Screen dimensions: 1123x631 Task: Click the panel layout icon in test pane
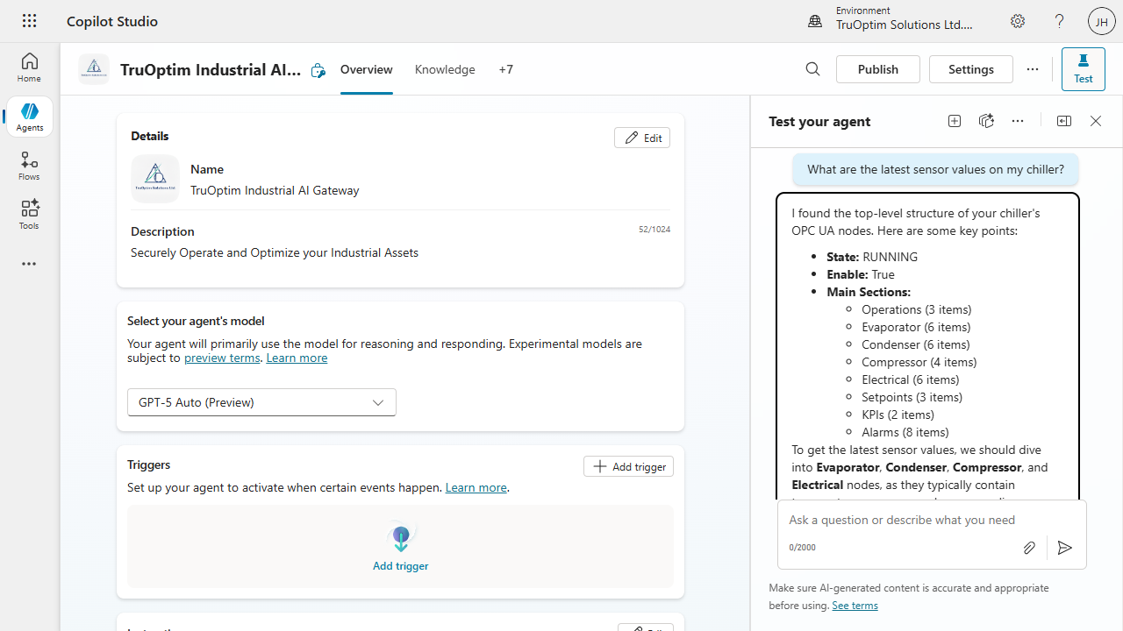click(1064, 121)
